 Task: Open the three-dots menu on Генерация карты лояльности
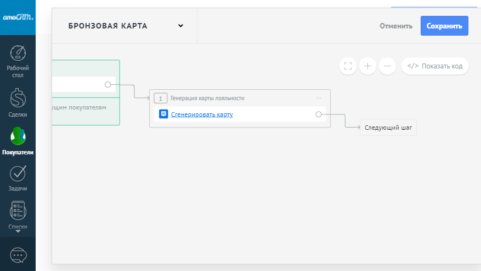point(319,99)
